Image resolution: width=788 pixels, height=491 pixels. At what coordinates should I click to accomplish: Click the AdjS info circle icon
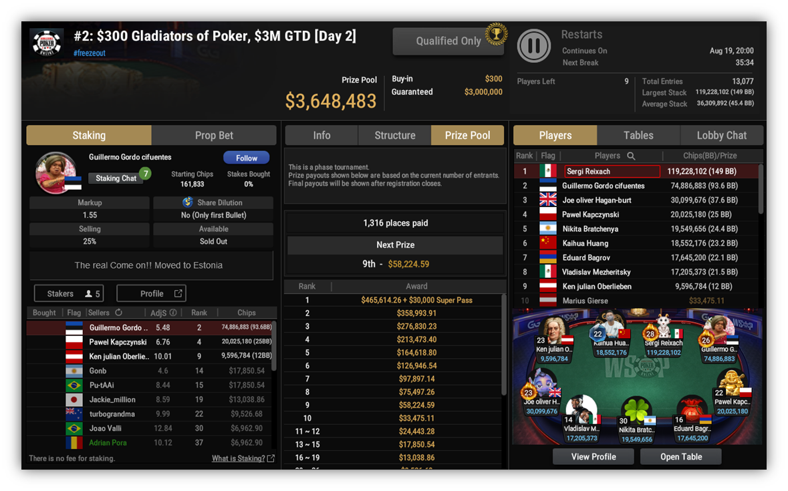tap(173, 312)
